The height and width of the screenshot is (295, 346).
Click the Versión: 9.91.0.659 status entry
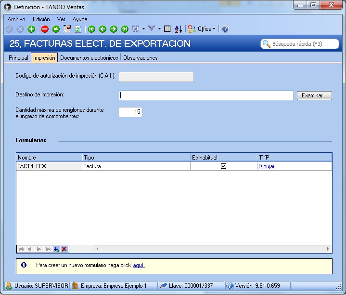257,286
